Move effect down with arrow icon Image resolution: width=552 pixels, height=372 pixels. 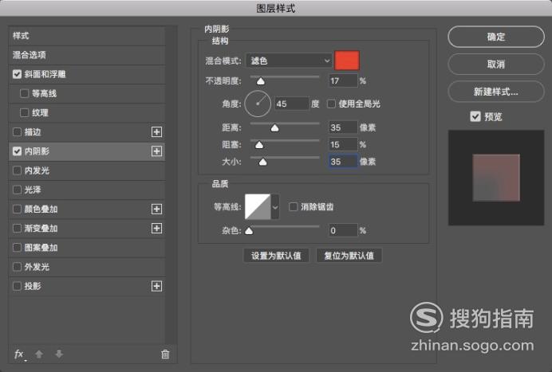pos(59,354)
